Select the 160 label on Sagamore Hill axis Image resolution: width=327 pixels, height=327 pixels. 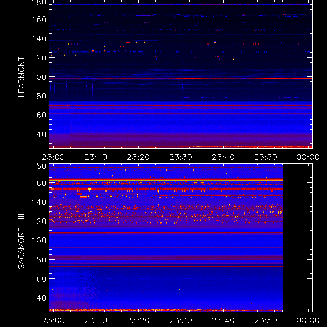tap(39, 183)
